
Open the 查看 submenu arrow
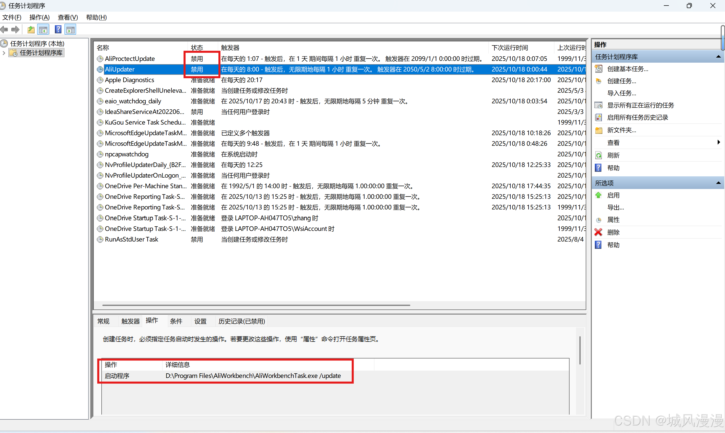[718, 142]
